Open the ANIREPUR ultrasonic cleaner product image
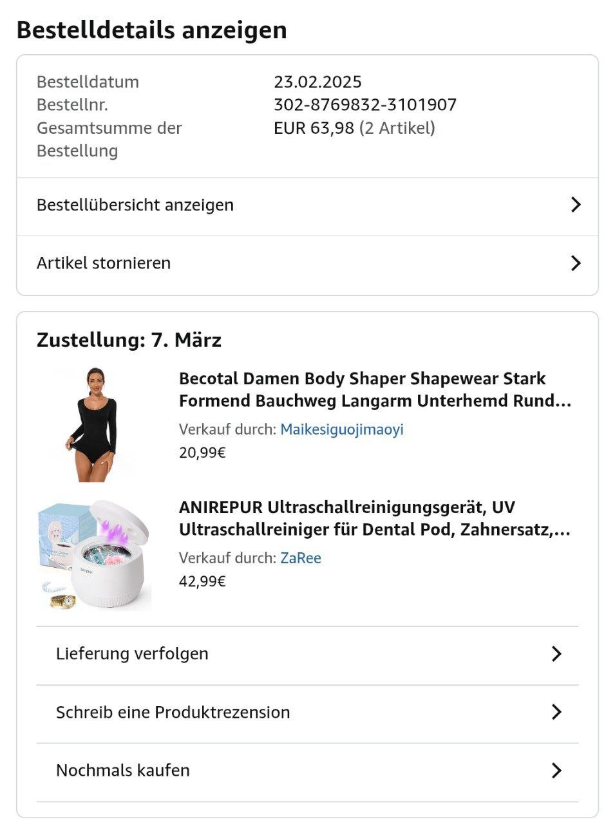The height and width of the screenshot is (824, 615). 94,554
